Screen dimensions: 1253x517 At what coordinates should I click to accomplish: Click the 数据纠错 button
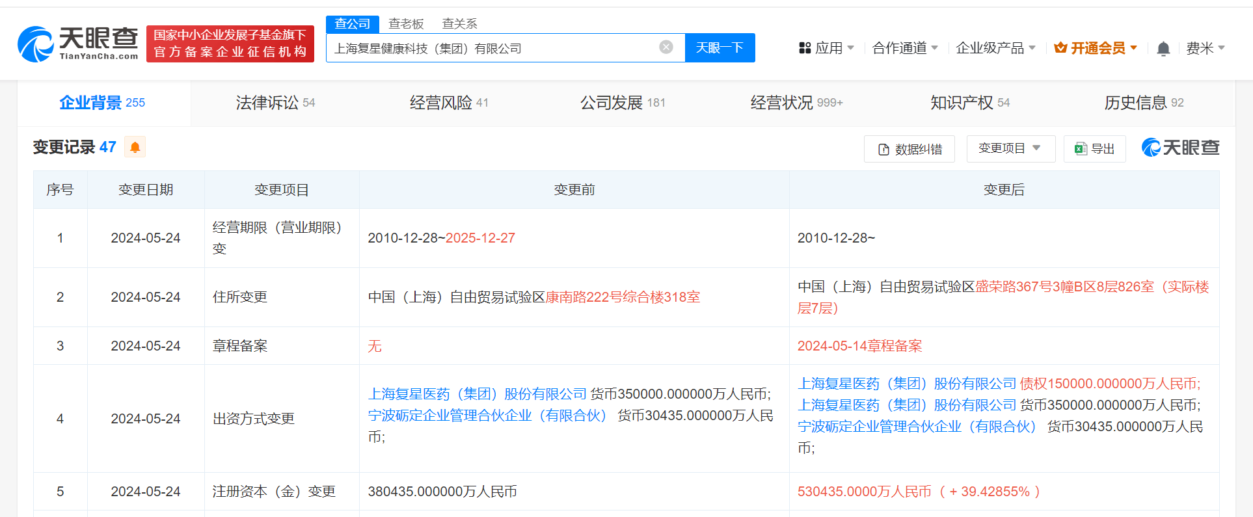tap(909, 149)
